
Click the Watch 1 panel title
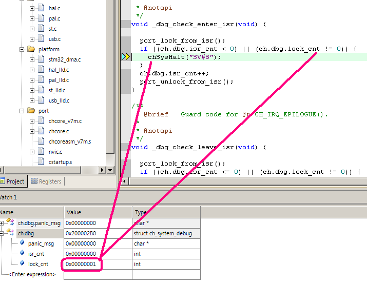8,197
